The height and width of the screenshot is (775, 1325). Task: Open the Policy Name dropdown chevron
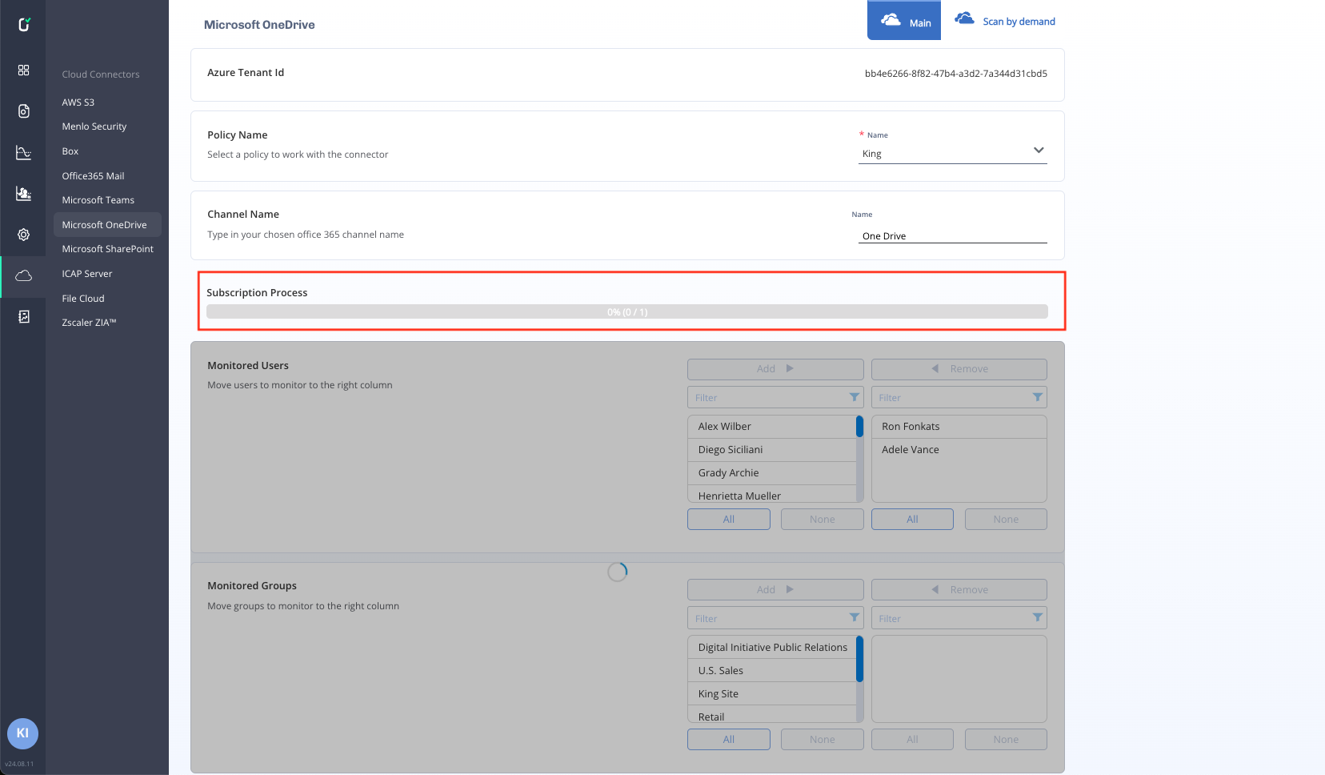pyautogui.click(x=1039, y=151)
